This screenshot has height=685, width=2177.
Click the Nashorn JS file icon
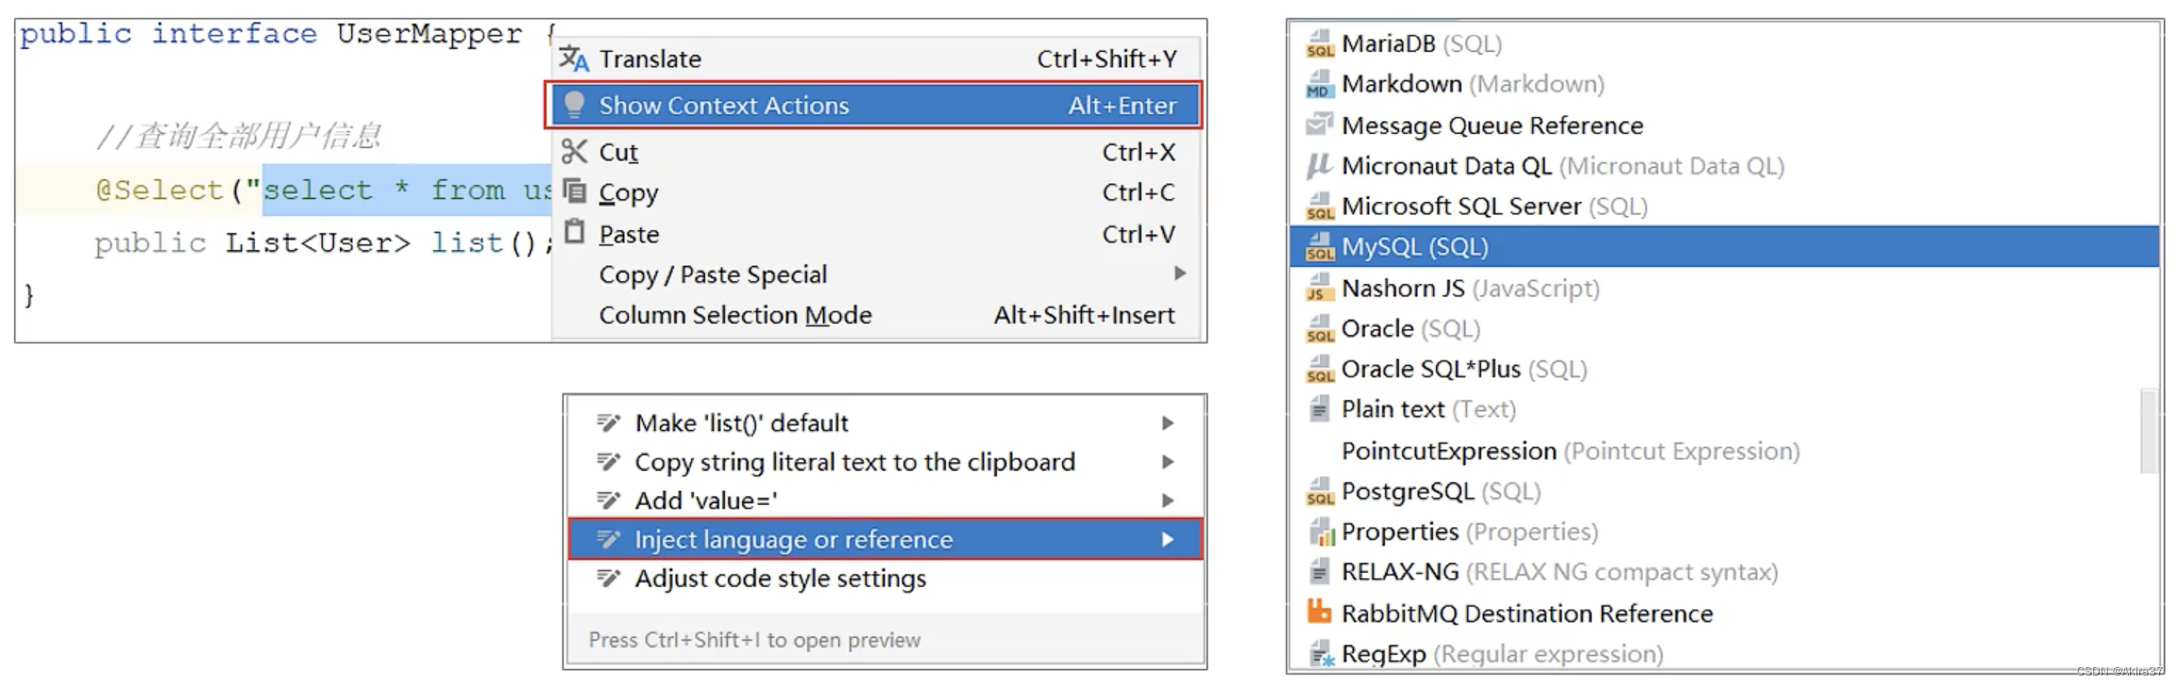pyautogui.click(x=1320, y=287)
